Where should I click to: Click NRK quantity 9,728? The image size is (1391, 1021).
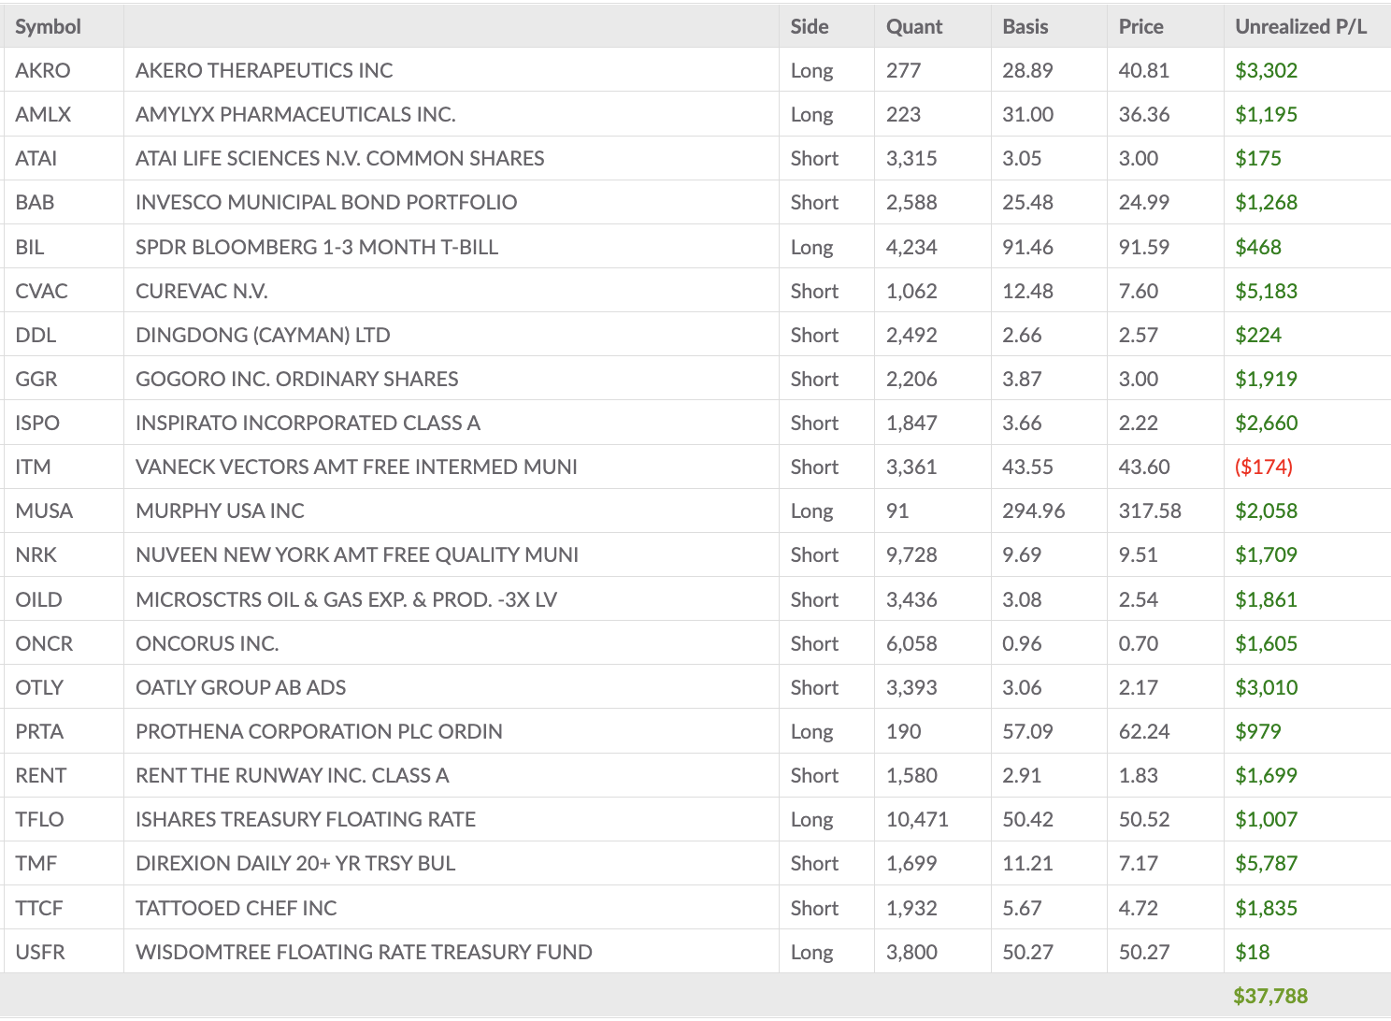(911, 554)
